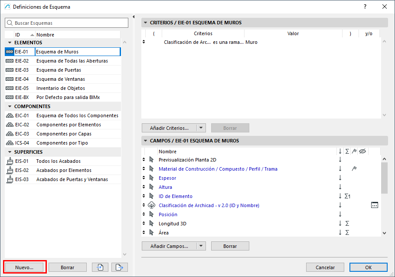Image resolution: width=395 pixels, height=277 pixels.
Task: Click the help question mark button
Action: coord(365,7)
